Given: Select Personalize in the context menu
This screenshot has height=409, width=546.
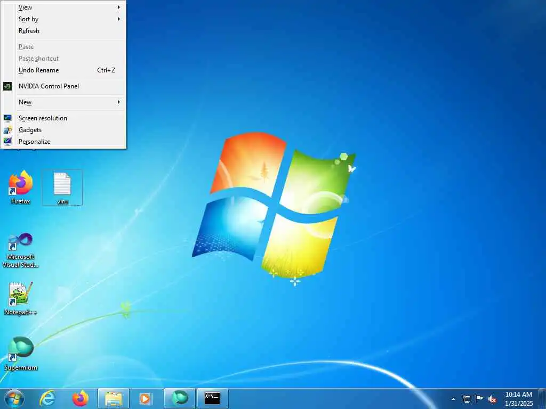Looking at the screenshot, I should 63,142.
